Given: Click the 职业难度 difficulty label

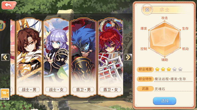Looking at the screenshot, I should tap(145, 69).
